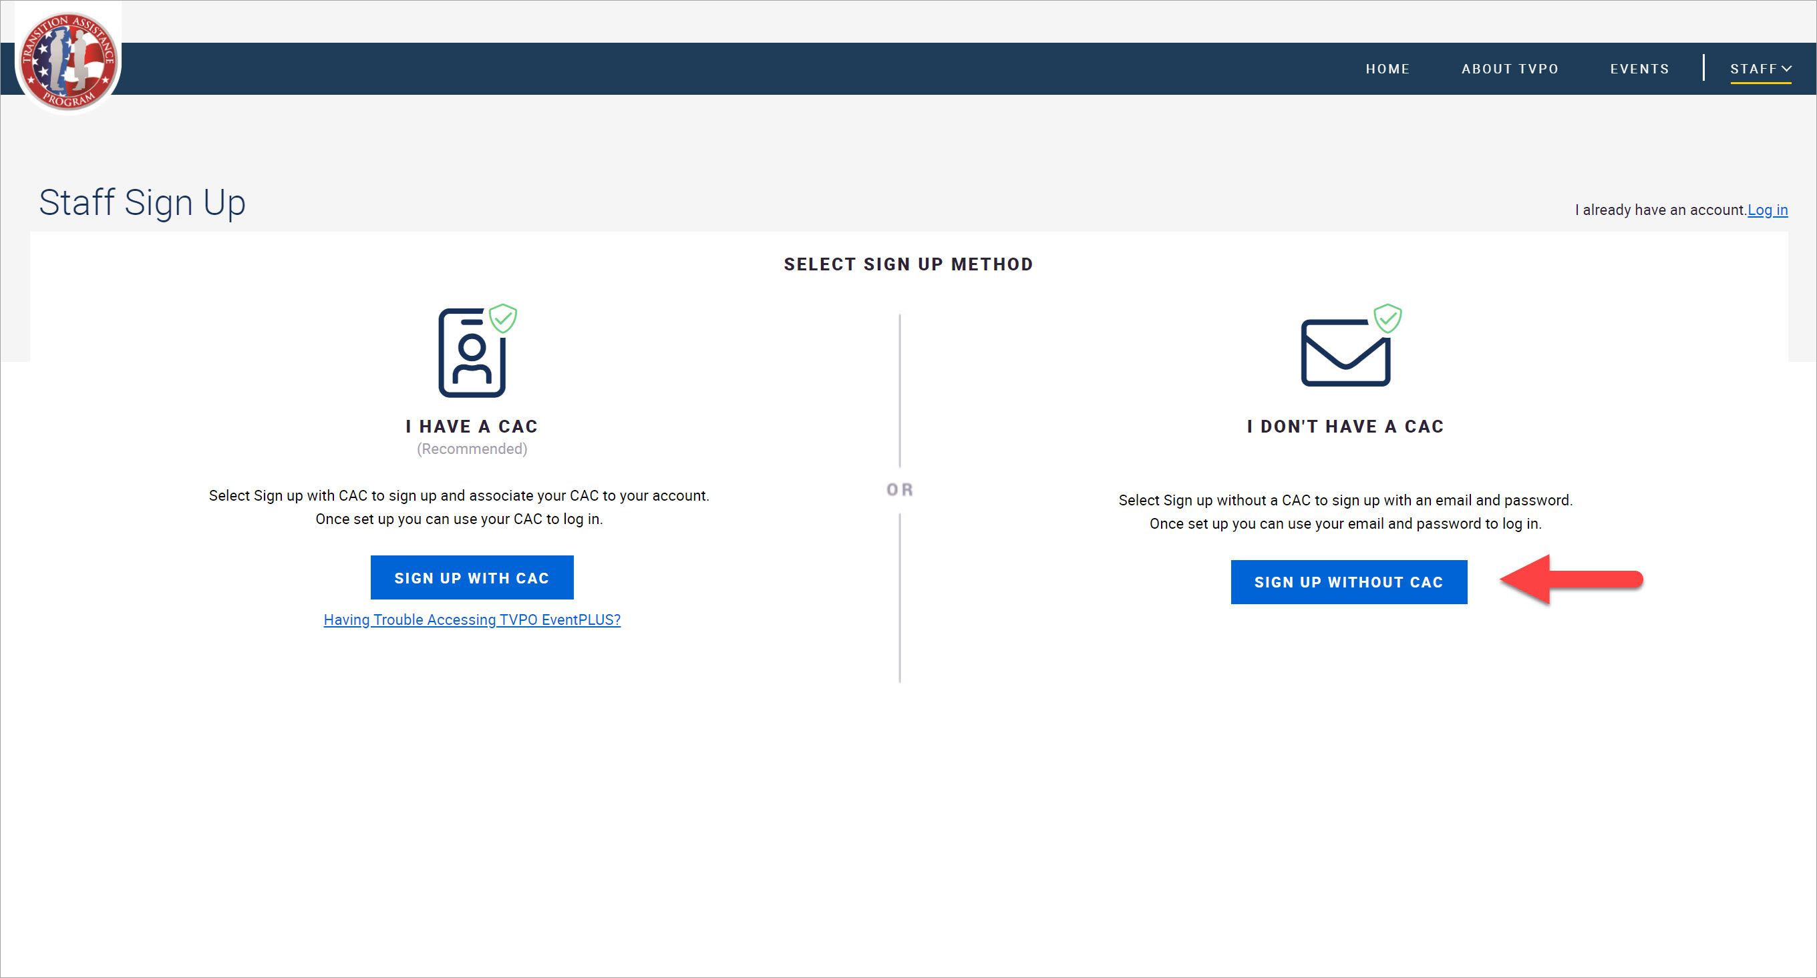Click the Transition Assistance Program logo

tap(68, 60)
